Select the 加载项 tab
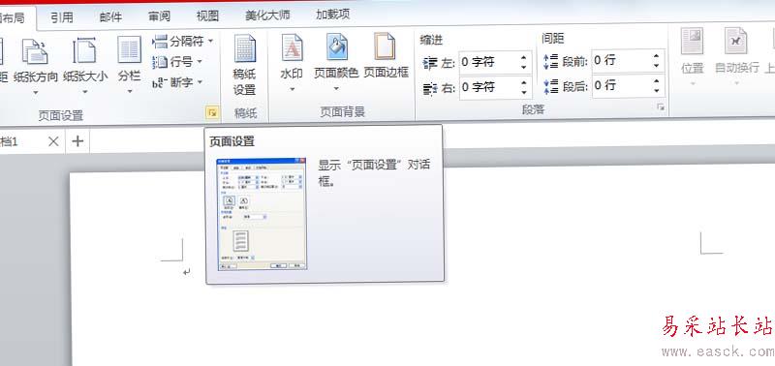Screen dimensions: 775x366 click(x=332, y=15)
